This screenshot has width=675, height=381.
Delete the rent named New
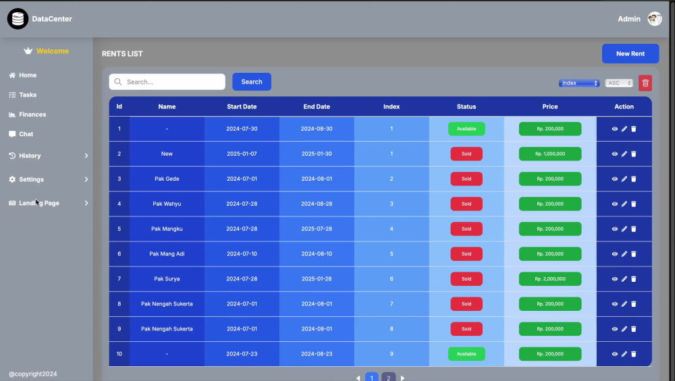pyautogui.click(x=634, y=154)
